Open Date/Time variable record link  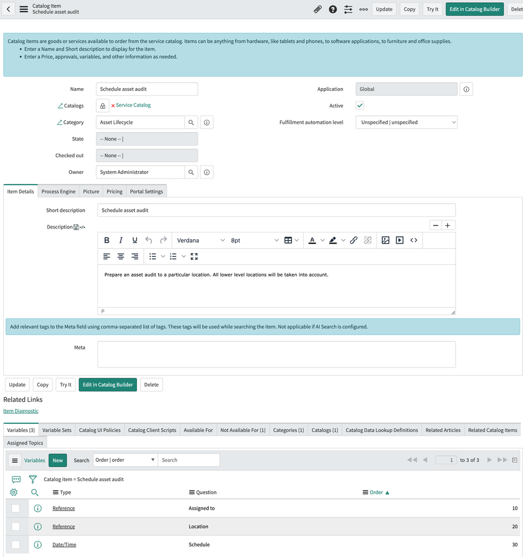point(64,545)
